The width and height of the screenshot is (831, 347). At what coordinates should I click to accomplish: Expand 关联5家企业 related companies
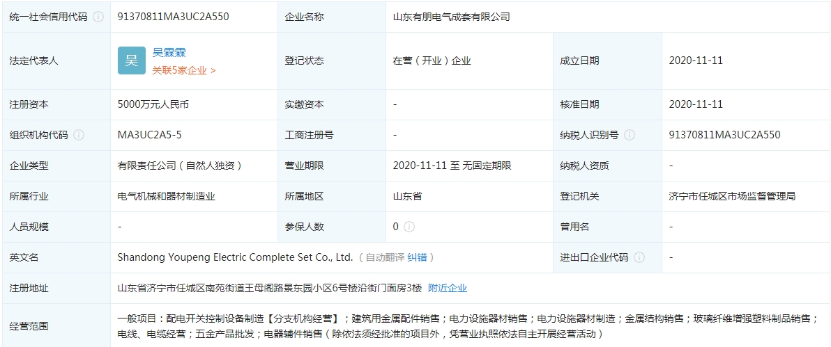[x=184, y=70]
